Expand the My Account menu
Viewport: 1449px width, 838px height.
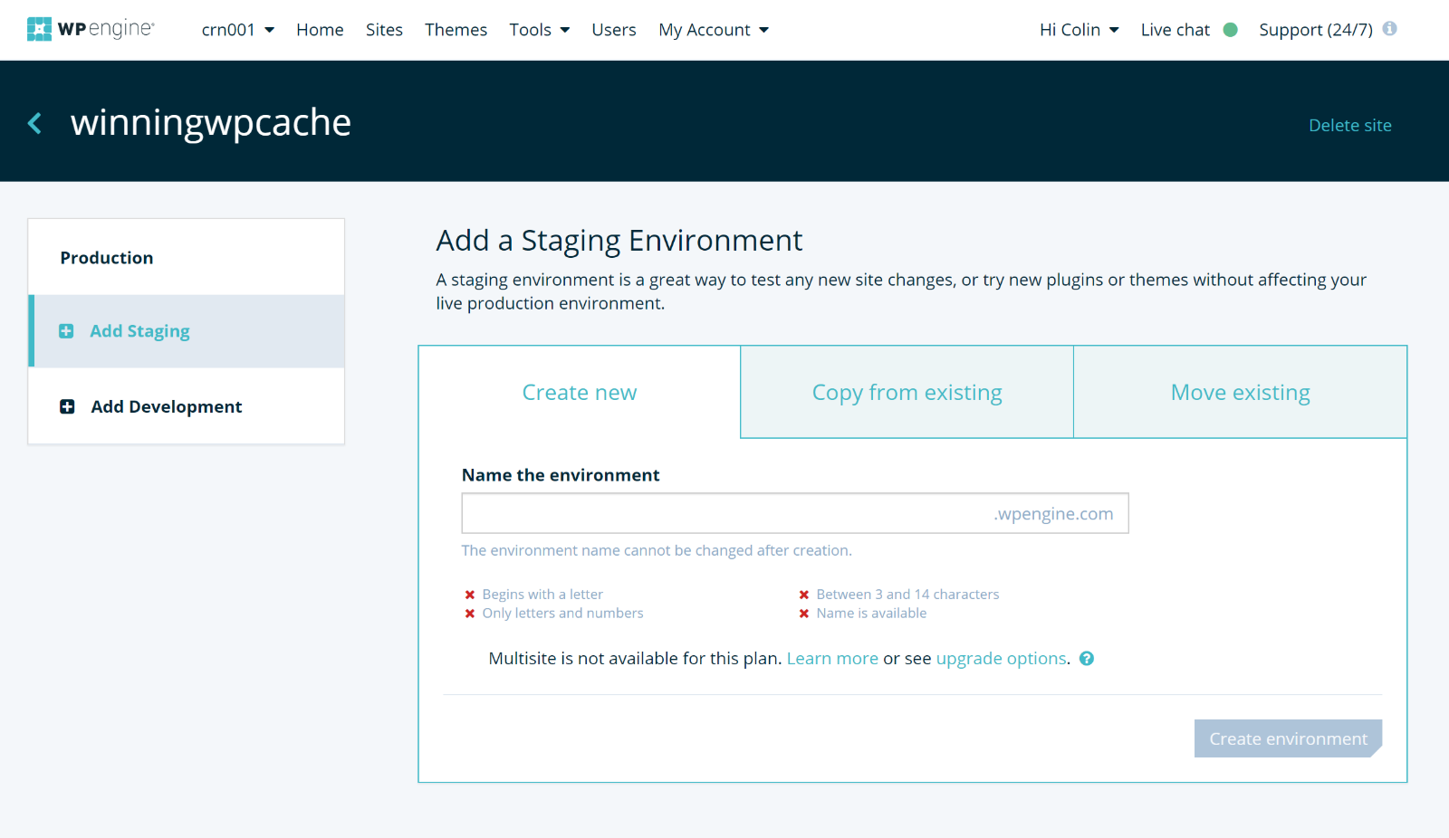click(x=714, y=30)
